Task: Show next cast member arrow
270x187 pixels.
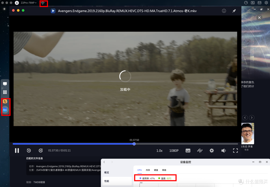Action: pos(251,117)
